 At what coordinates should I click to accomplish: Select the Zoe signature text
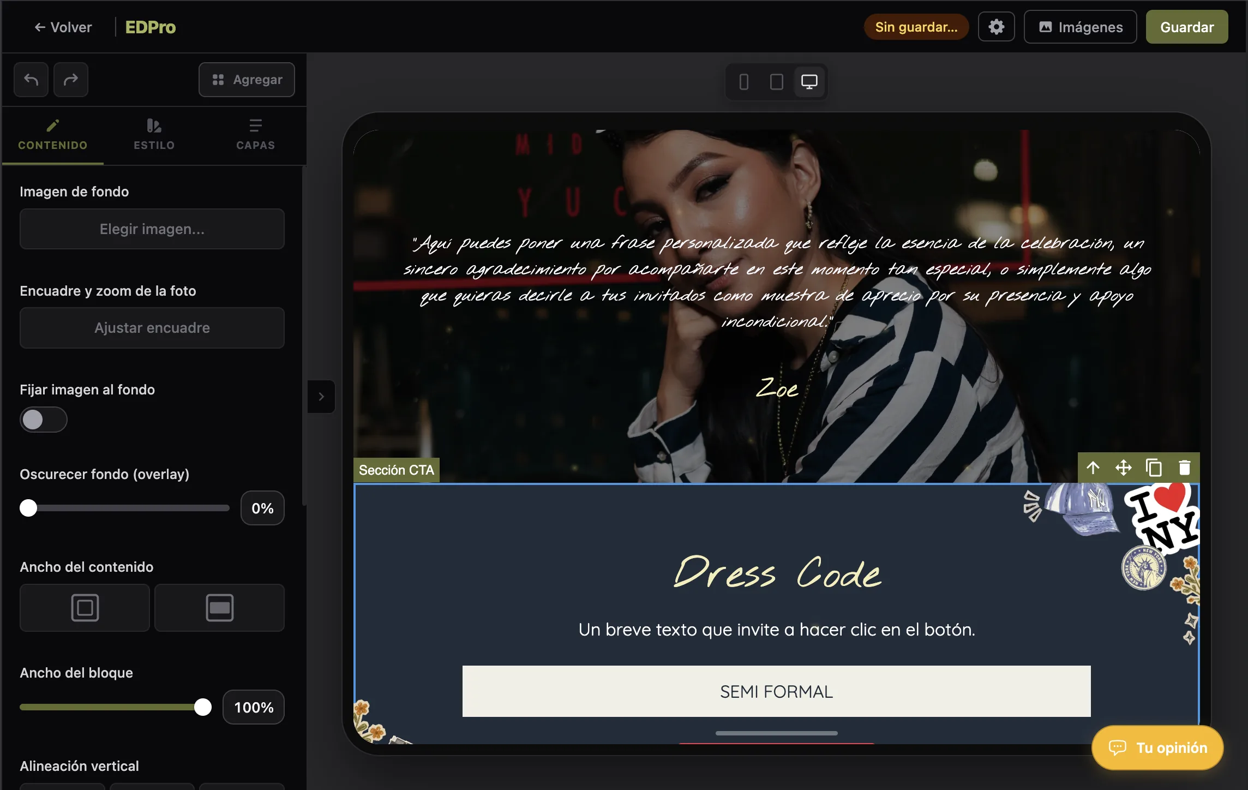[777, 388]
